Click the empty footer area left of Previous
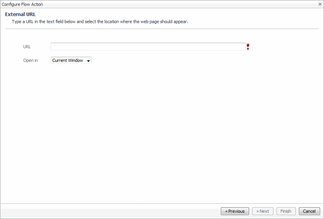This screenshot has height=219, width=324. point(110,211)
